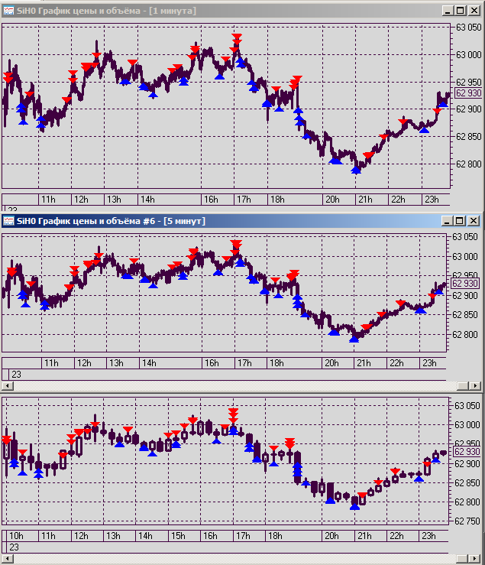The height and width of the screenshot is (565, 485).
Task: Click the chart icon in the 5 минут title bar
Action: click(x=8, y=221)
